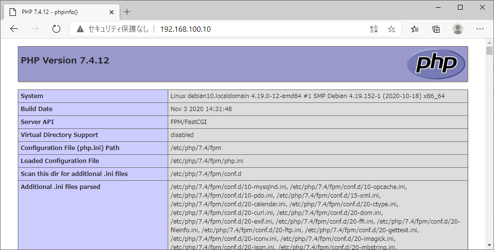Screen dimensions: 494x250
Task: Click the vertical scrollbar thumb
Action: [489, 50]
